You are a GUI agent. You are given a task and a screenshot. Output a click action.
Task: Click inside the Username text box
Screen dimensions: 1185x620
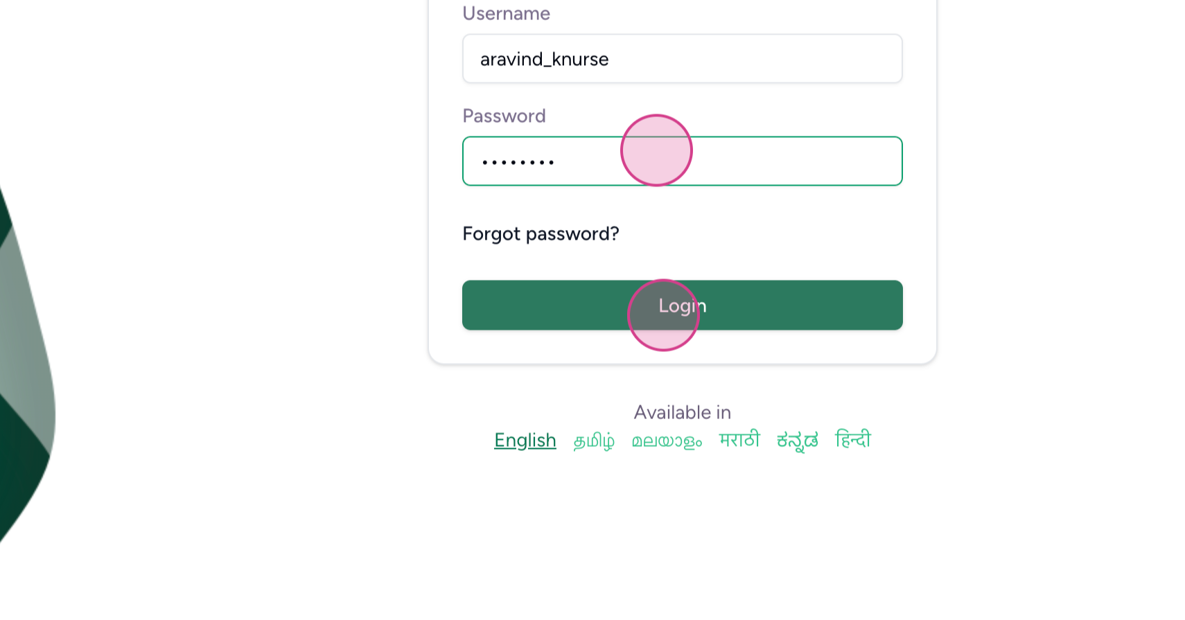682,58
